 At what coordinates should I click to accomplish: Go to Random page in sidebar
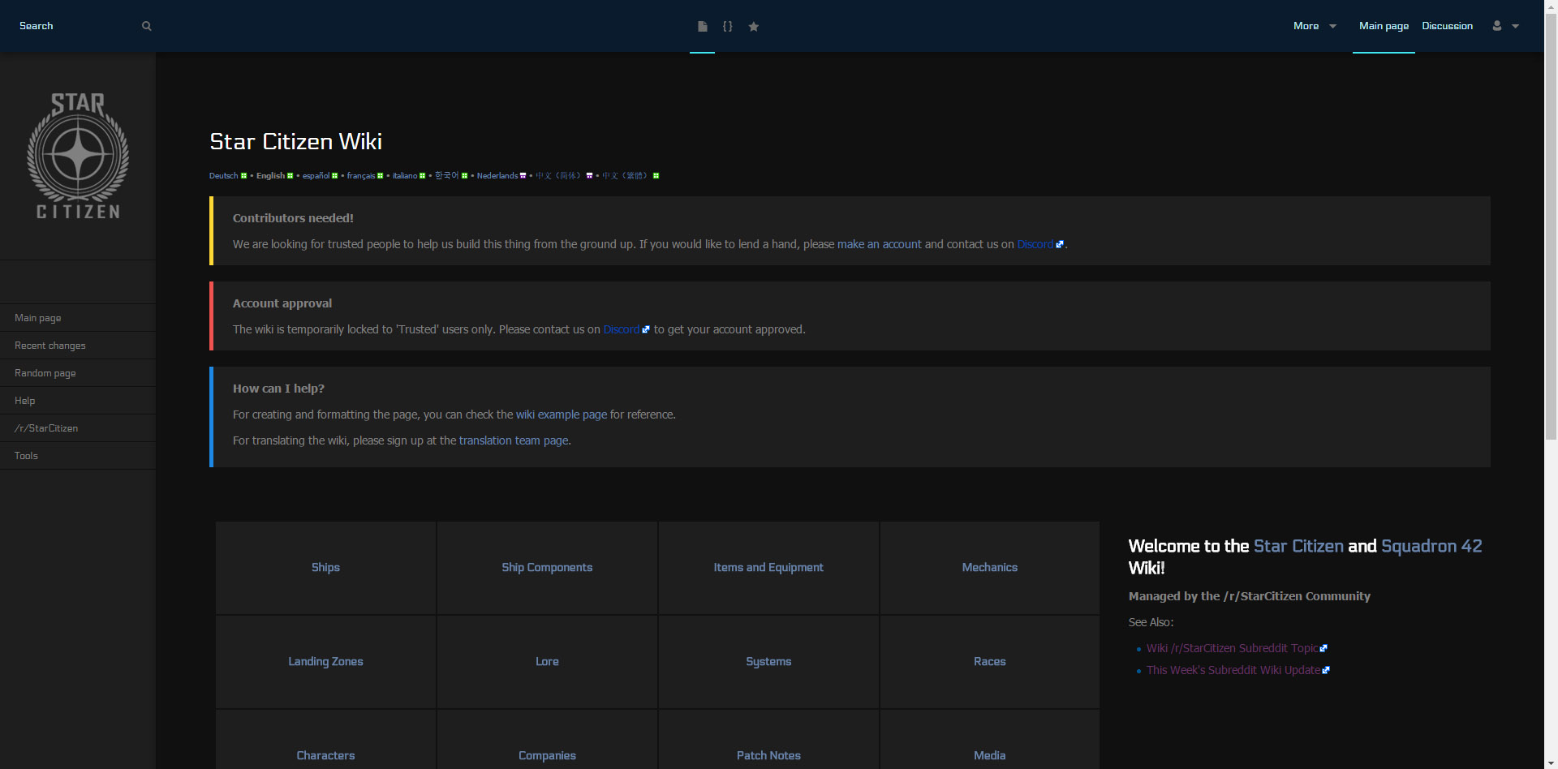coord(78,373)
